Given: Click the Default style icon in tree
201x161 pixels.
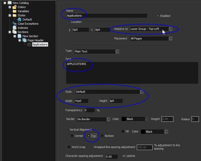Looking at the screenshot, I should click(20, 19).
